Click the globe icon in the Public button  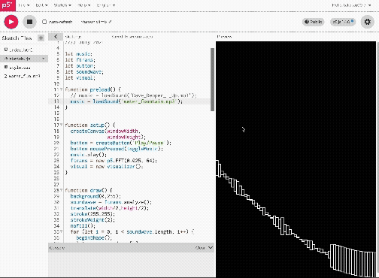click(x=307, y=22)
